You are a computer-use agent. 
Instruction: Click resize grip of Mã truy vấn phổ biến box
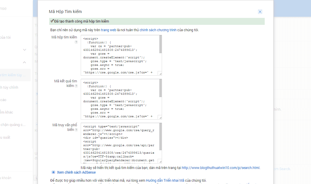(160, 161)
